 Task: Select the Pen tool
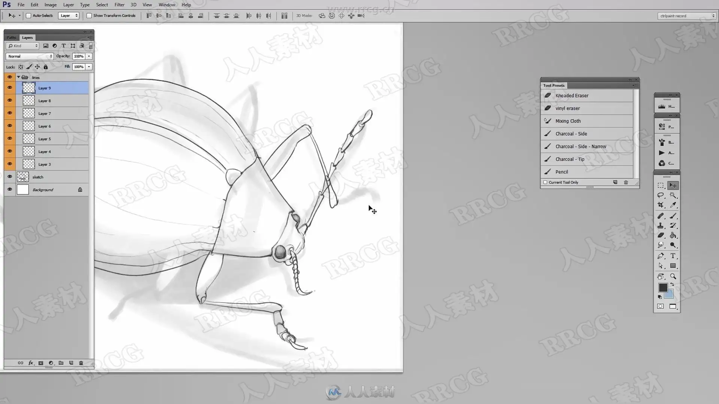pyautogui.click(x=661, y=256)
